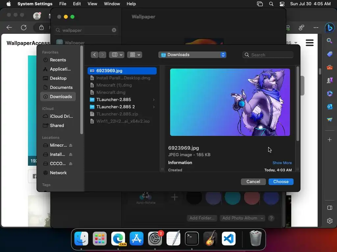Expand TLauncher-2.885 folder chevron

pos(154,100)
